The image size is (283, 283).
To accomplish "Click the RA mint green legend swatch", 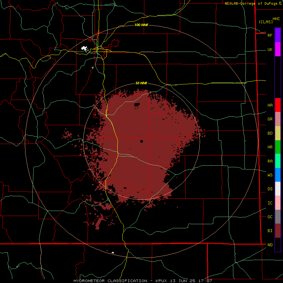I will click(x=278, y=161).
